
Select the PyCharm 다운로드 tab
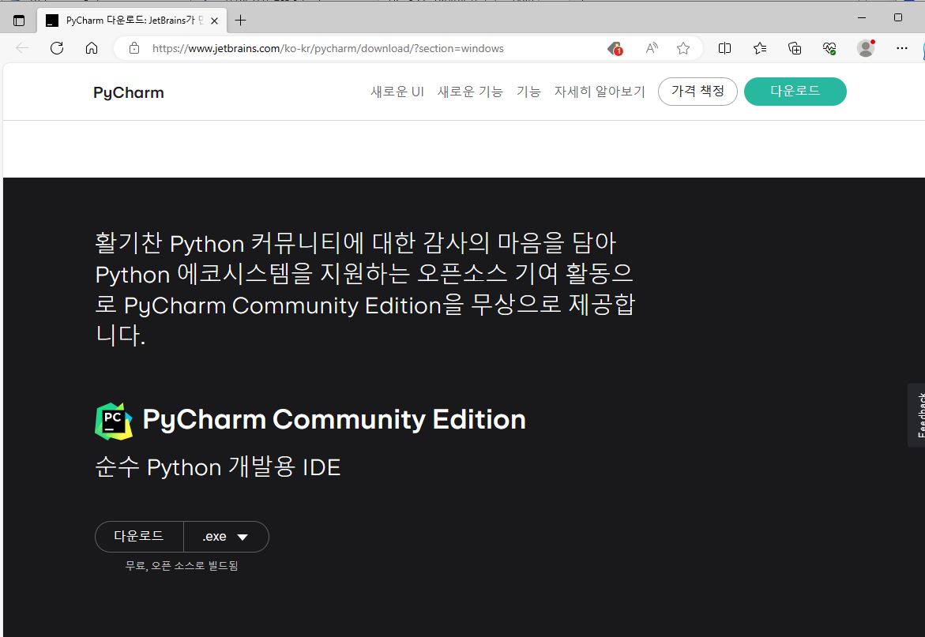[x=132, y=21]
